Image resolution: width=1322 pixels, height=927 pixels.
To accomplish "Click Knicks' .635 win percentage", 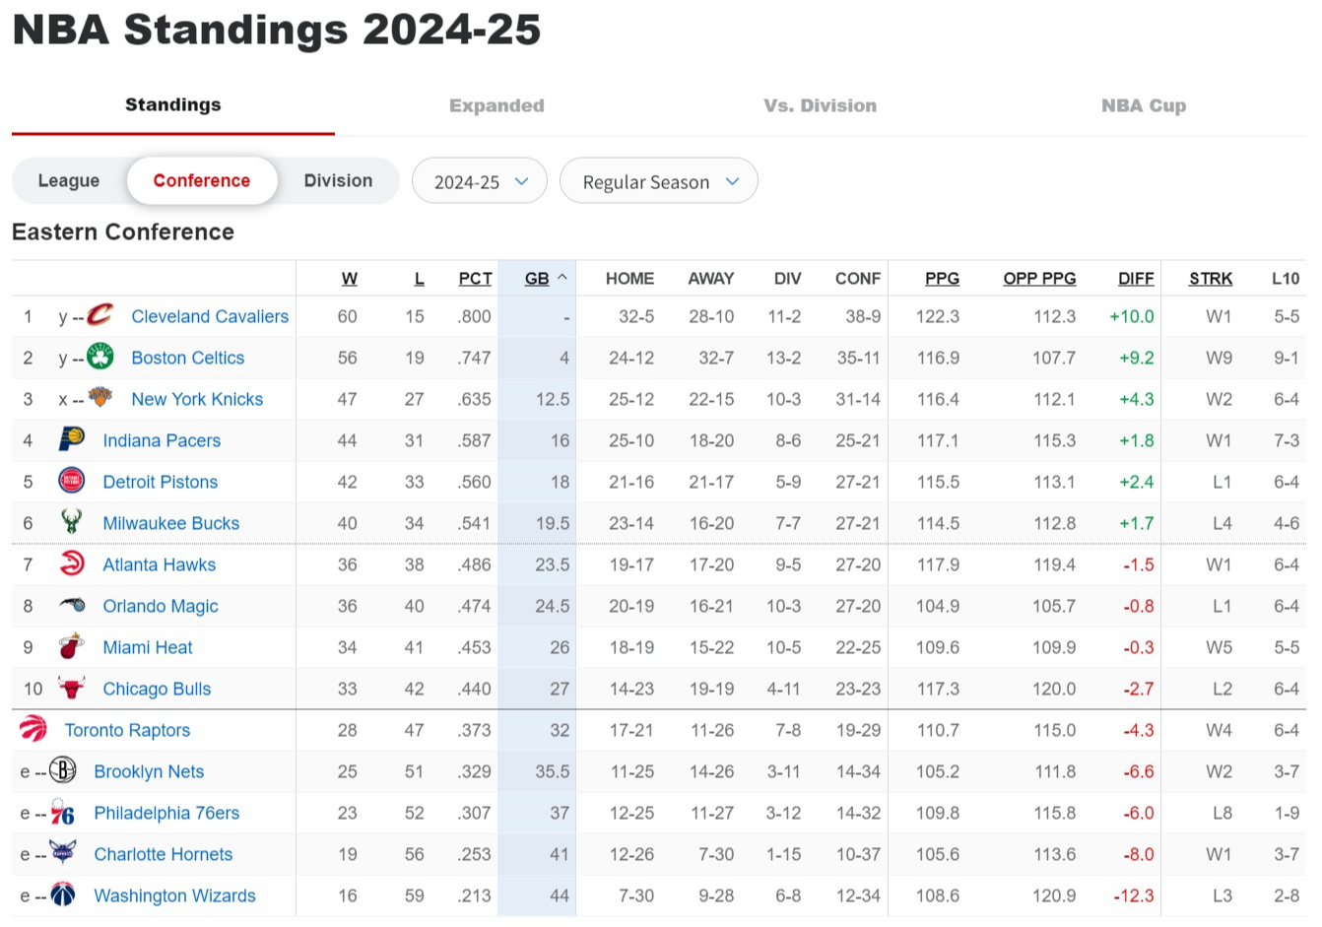I will click(x=474, y=399).
